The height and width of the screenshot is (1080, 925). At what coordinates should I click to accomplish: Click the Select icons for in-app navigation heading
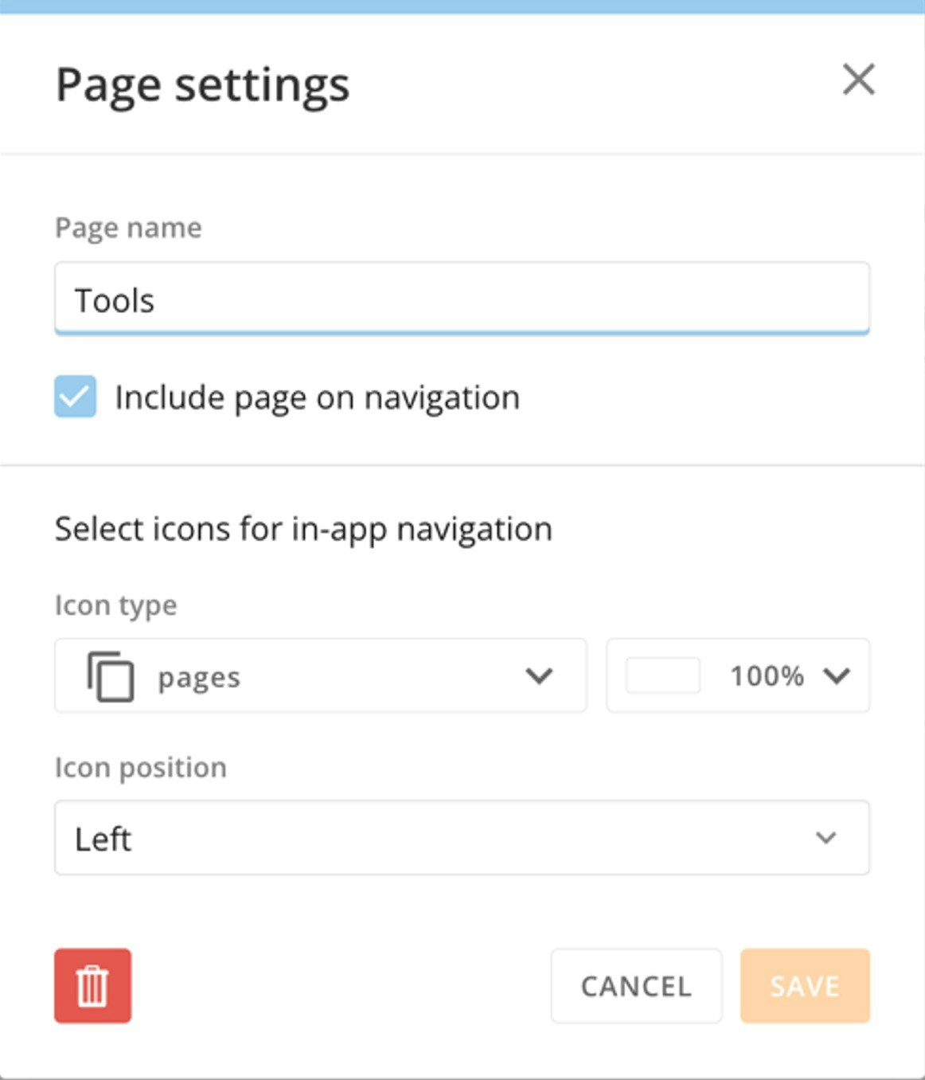pyautogui.click(x=303, y=528)
